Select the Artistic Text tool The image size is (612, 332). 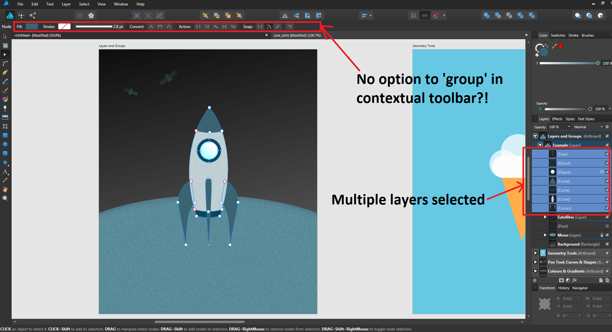5,172
